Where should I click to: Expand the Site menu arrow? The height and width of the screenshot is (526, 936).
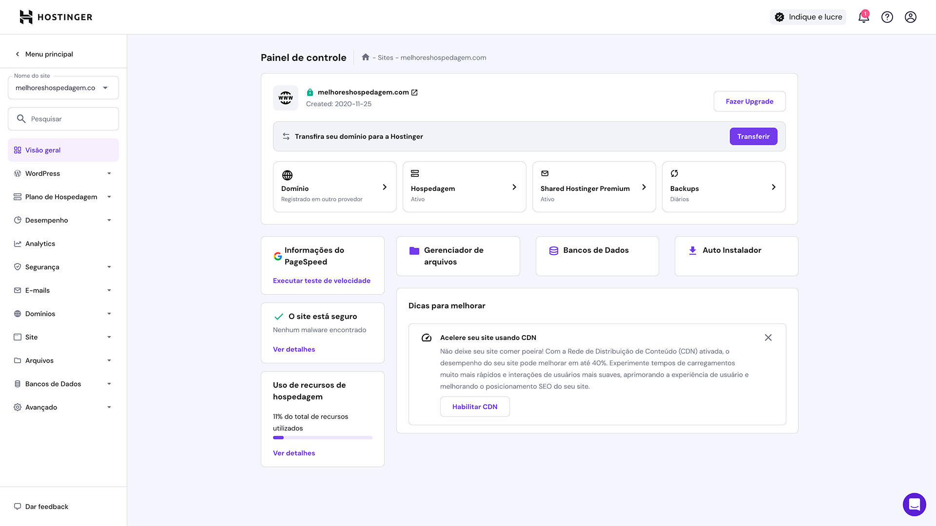(x=109, y=337)
